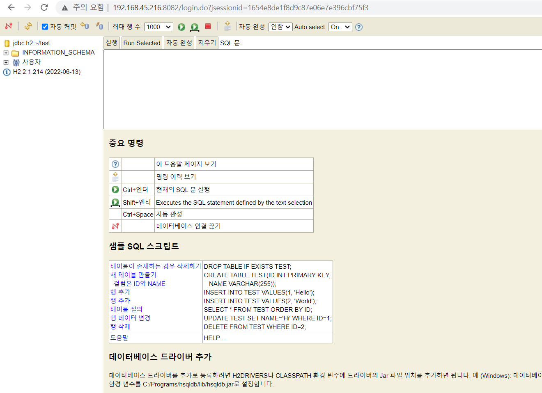Viewport: 542px width, 393px height.
Task: Click the 도움말 link in the sample script table
Action: [119, 338]
